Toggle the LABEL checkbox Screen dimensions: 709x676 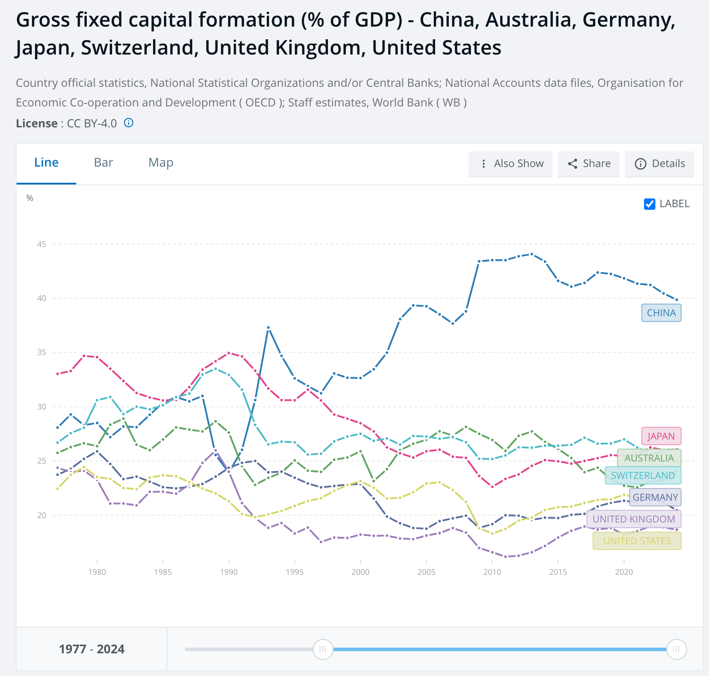[650, 204]
